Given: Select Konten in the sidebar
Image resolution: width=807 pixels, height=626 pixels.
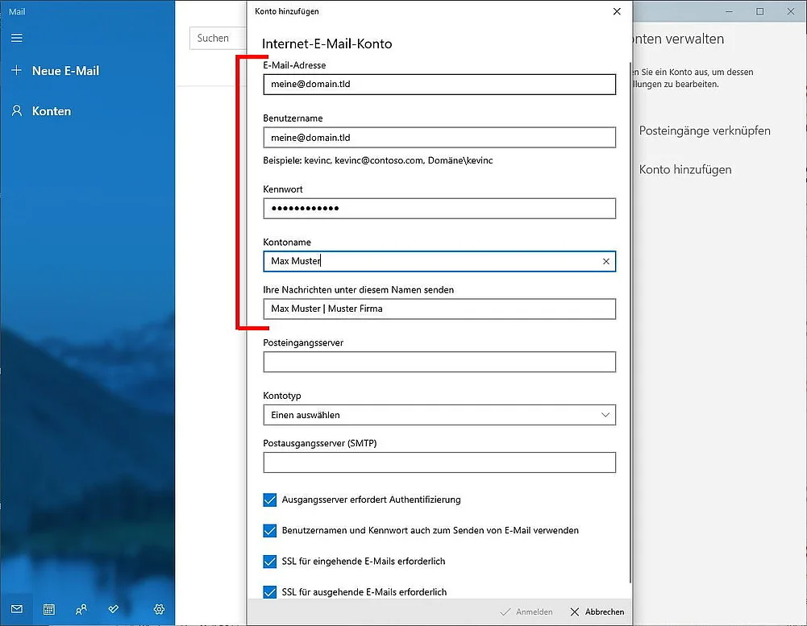Looking at the screenshot, I should click(52, 111).
